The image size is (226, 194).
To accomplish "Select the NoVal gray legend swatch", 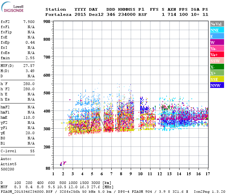I will pyautogui.click(x=217, y=24).
